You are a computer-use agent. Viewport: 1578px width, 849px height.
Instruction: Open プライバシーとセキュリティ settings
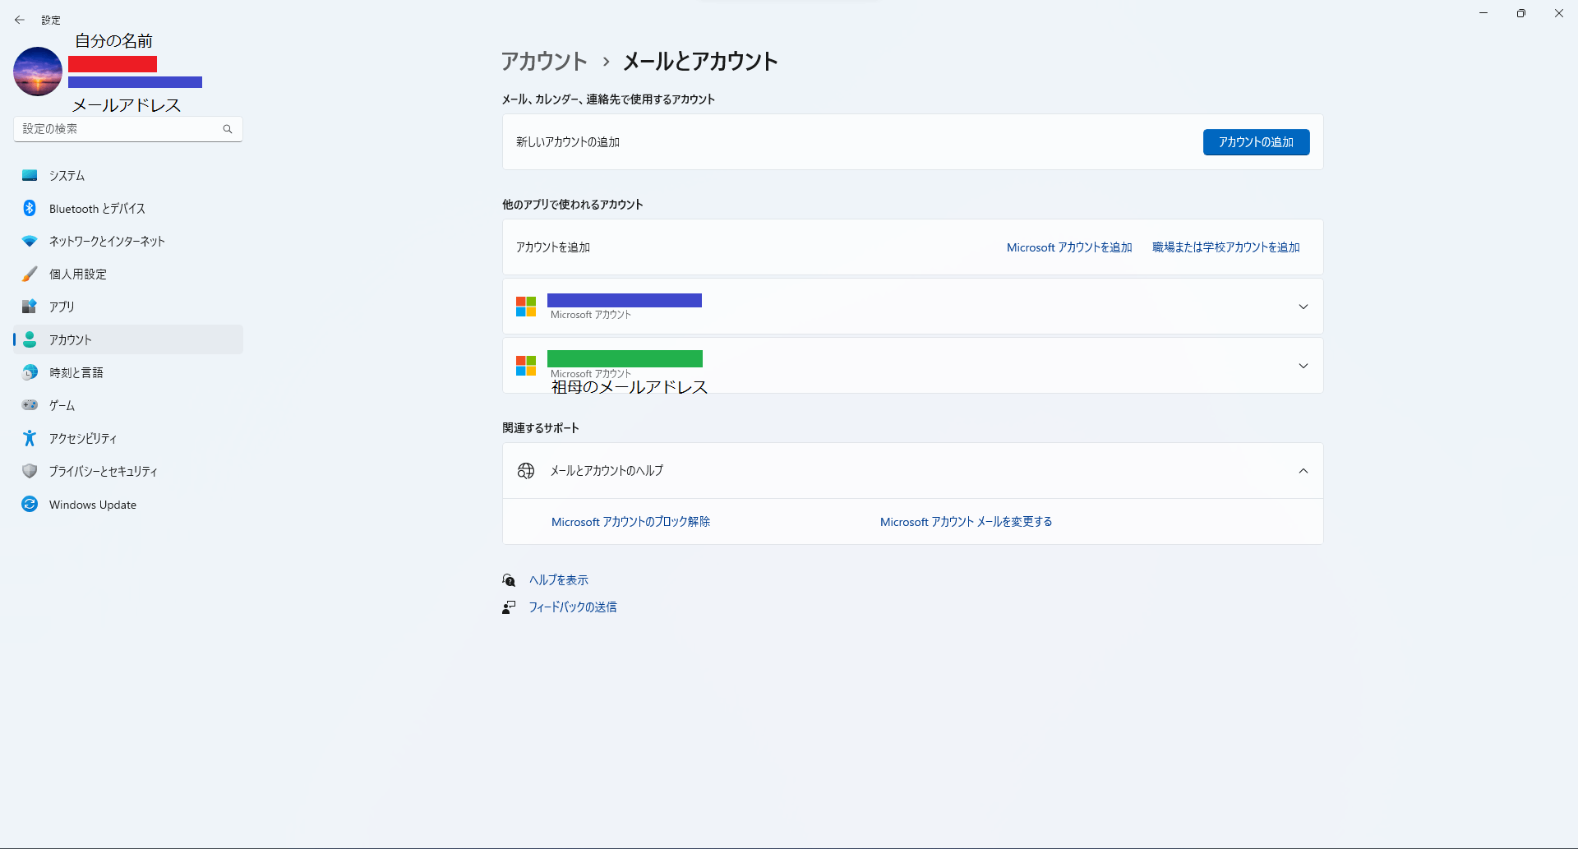tap(128, 471)
